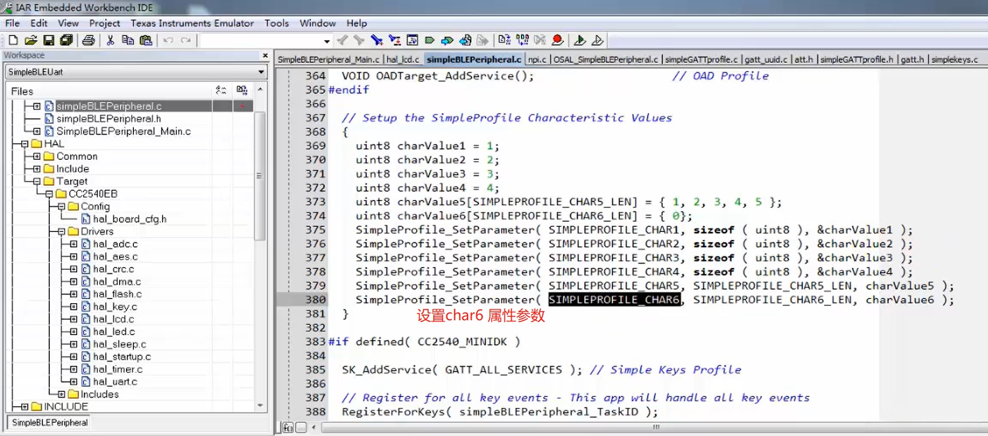Click the New document icon

click(x=13, y=40)
